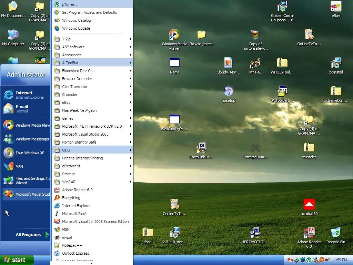Open Files and Settings Transfer Wizard
353x265 pixels.
click(x=26, y=180)
